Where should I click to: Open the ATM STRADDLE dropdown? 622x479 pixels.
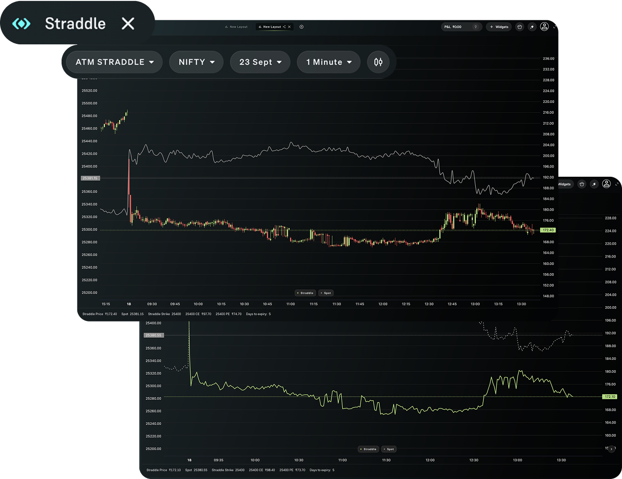pos(114,62)
